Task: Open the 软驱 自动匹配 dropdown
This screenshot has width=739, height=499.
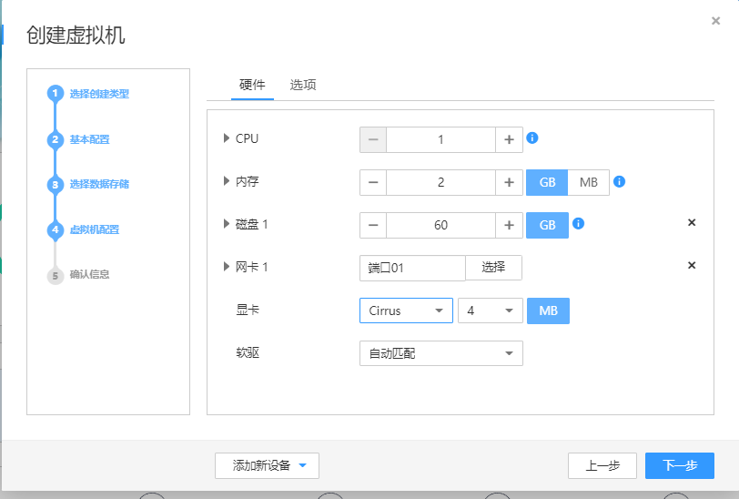Action: click(441, 353)
